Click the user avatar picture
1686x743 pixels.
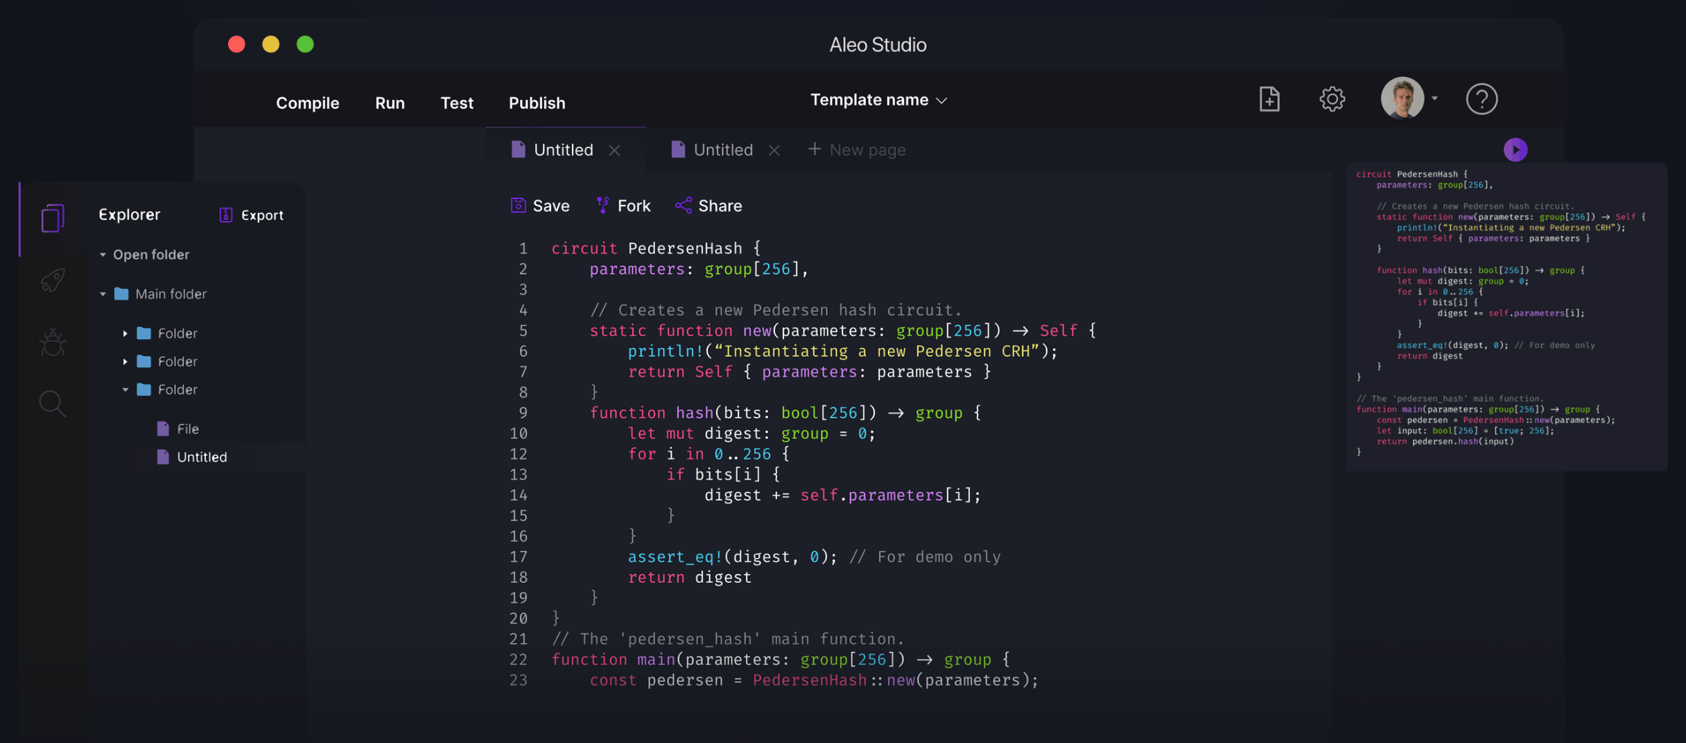pos(1402,98)
